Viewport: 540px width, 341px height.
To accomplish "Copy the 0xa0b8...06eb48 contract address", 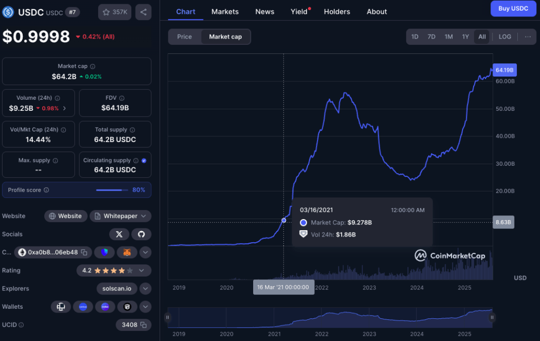I will (83, 252).
